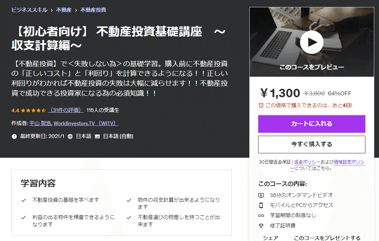
Task: Click the closed captions icon
Action: click(97, 136)
